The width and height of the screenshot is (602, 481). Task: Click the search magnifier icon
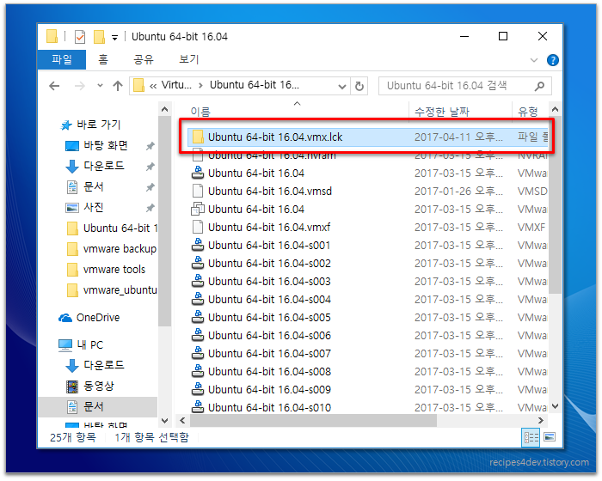click(540, 86)
